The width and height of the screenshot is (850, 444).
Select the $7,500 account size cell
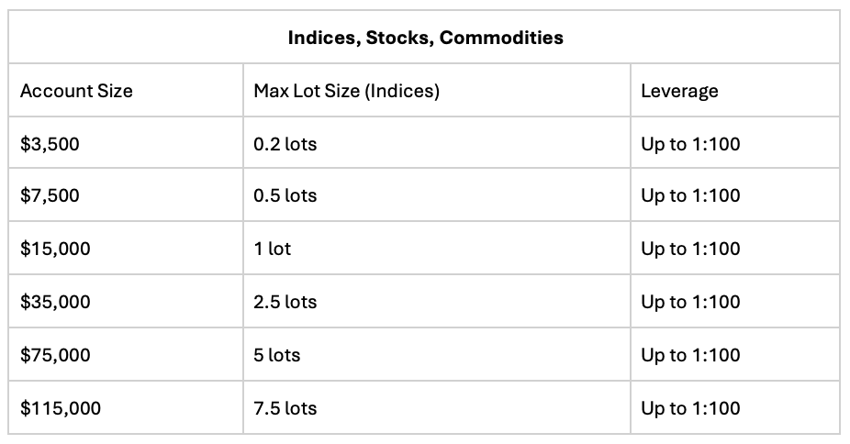(x=126, y=194)
